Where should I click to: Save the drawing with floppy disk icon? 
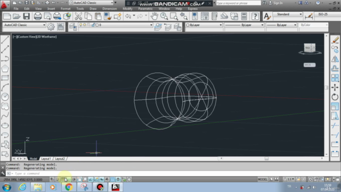[27, 17]
